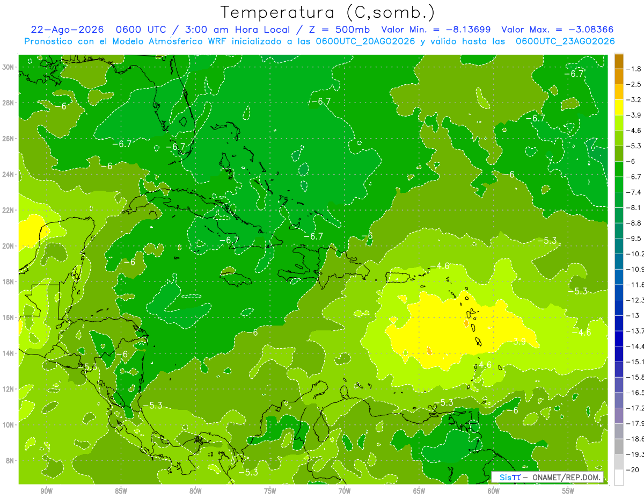
Task: Click the 28N latitude axis label
Action: (9, 103)
